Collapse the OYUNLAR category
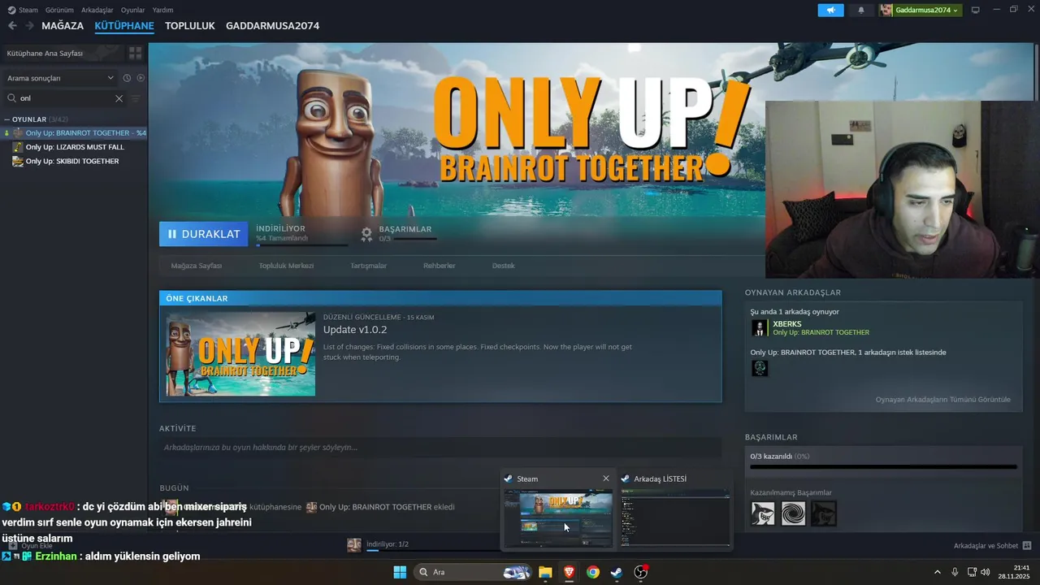Viewport: 1040px width, 585px height. (x=7, y=119)
